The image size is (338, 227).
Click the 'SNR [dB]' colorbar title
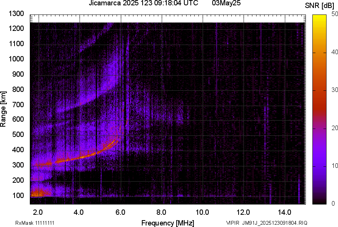pos(320,6)
